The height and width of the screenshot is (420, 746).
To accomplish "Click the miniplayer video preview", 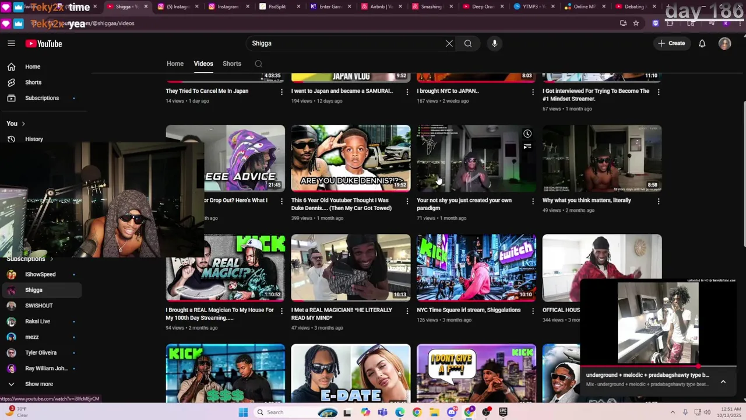I will 658,323.
